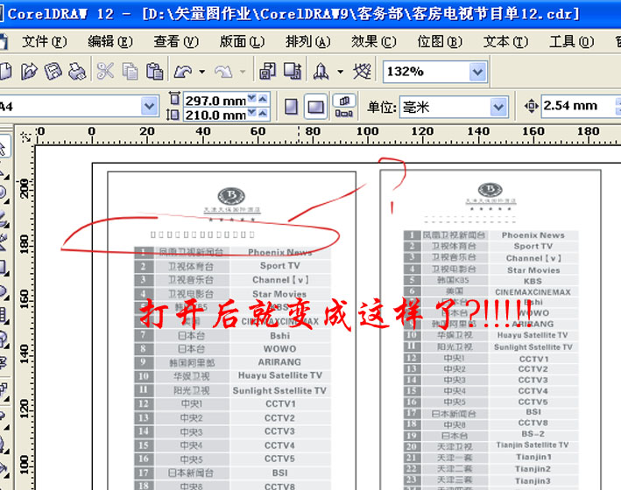Click "BS-2" text on right page
This screenshot has height=490, width=621.
pos(533,434)
